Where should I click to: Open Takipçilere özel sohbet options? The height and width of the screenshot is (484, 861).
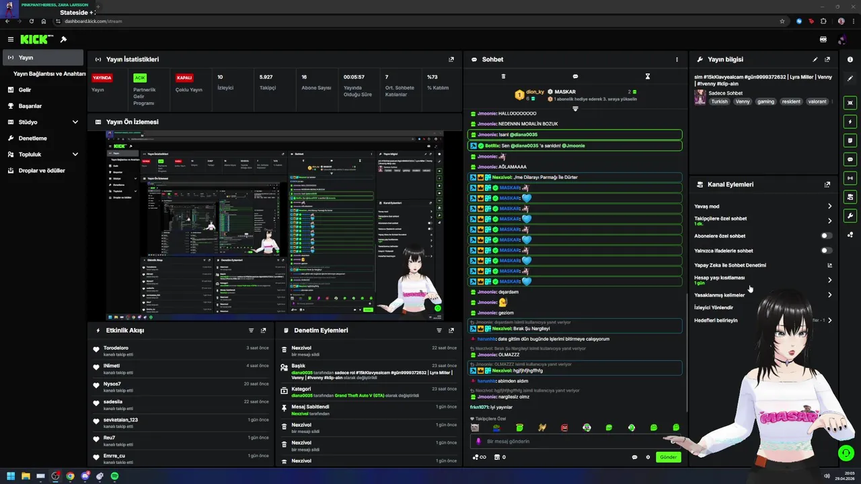(x=763, y=220)
